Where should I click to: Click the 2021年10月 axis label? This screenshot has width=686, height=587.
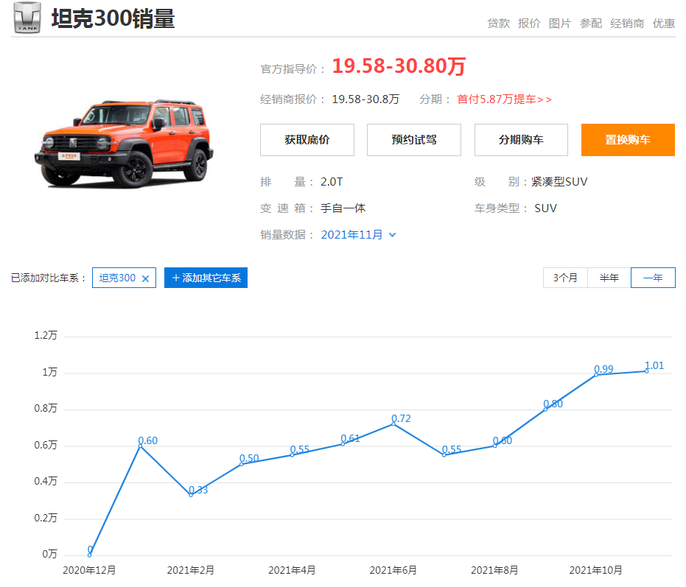tap(595, 570)
